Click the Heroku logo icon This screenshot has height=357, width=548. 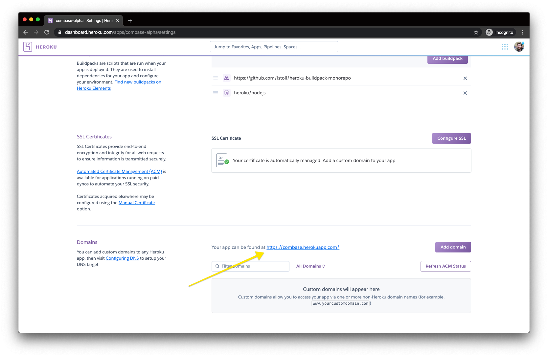point(28,47)
